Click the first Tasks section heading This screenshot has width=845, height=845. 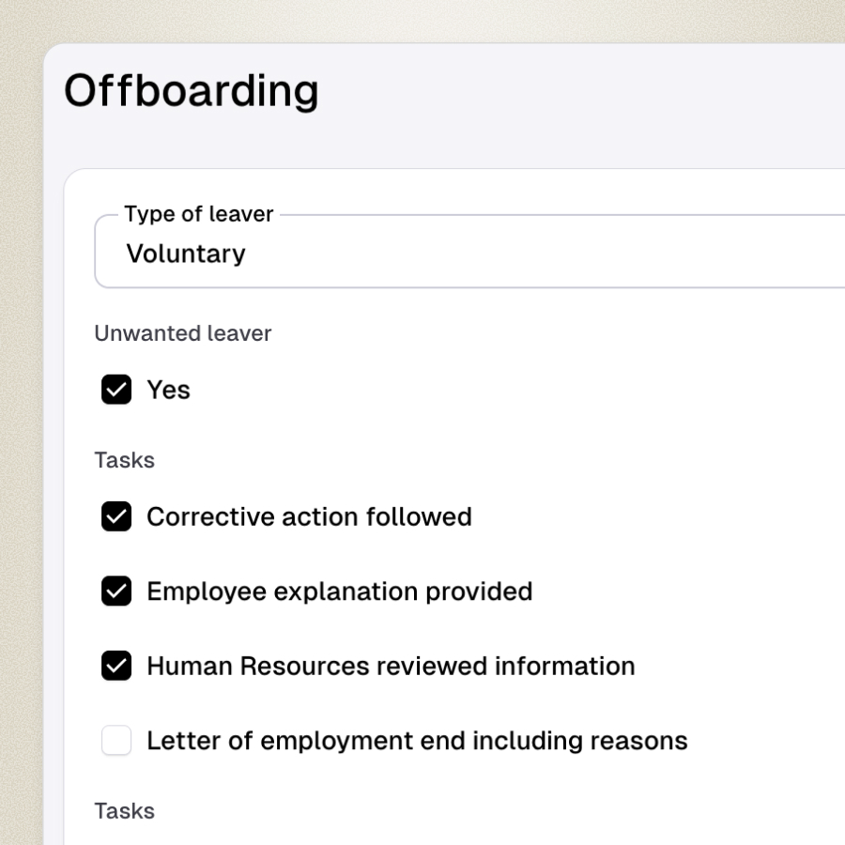(124, 460)
